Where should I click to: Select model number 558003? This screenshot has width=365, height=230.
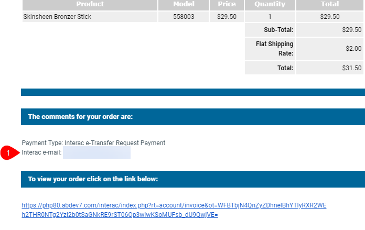[x=184, y=17]
